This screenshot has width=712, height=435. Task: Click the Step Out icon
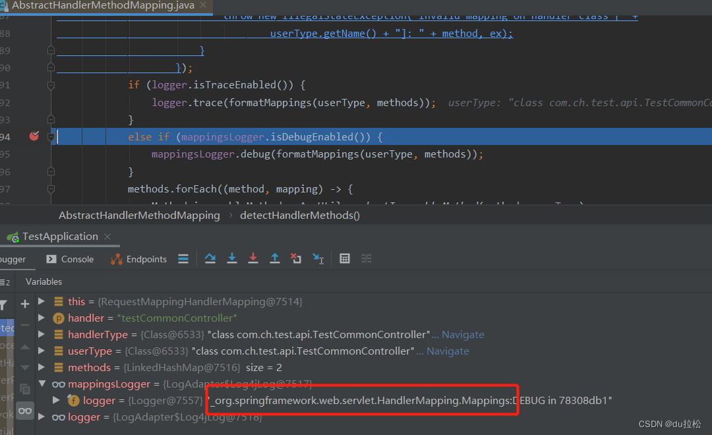(x=275, y=258)
